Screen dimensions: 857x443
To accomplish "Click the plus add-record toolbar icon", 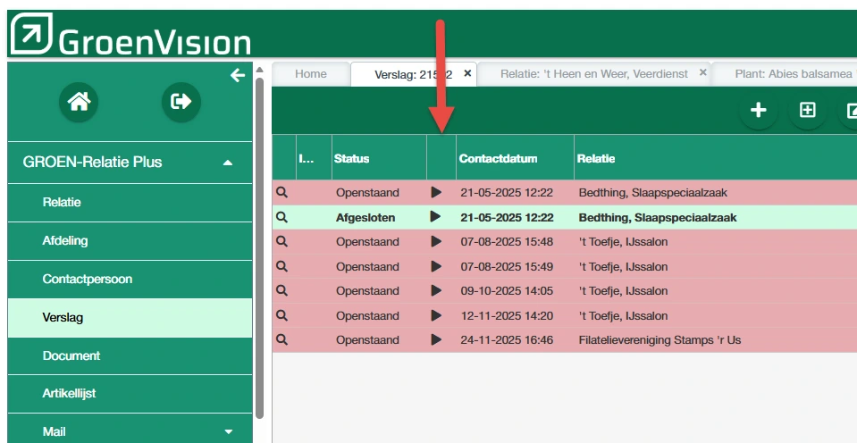I will click(x=758, y=111).
